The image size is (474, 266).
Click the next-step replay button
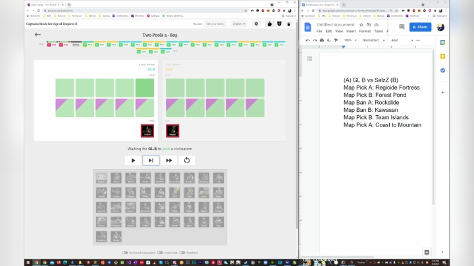point(151,161)
